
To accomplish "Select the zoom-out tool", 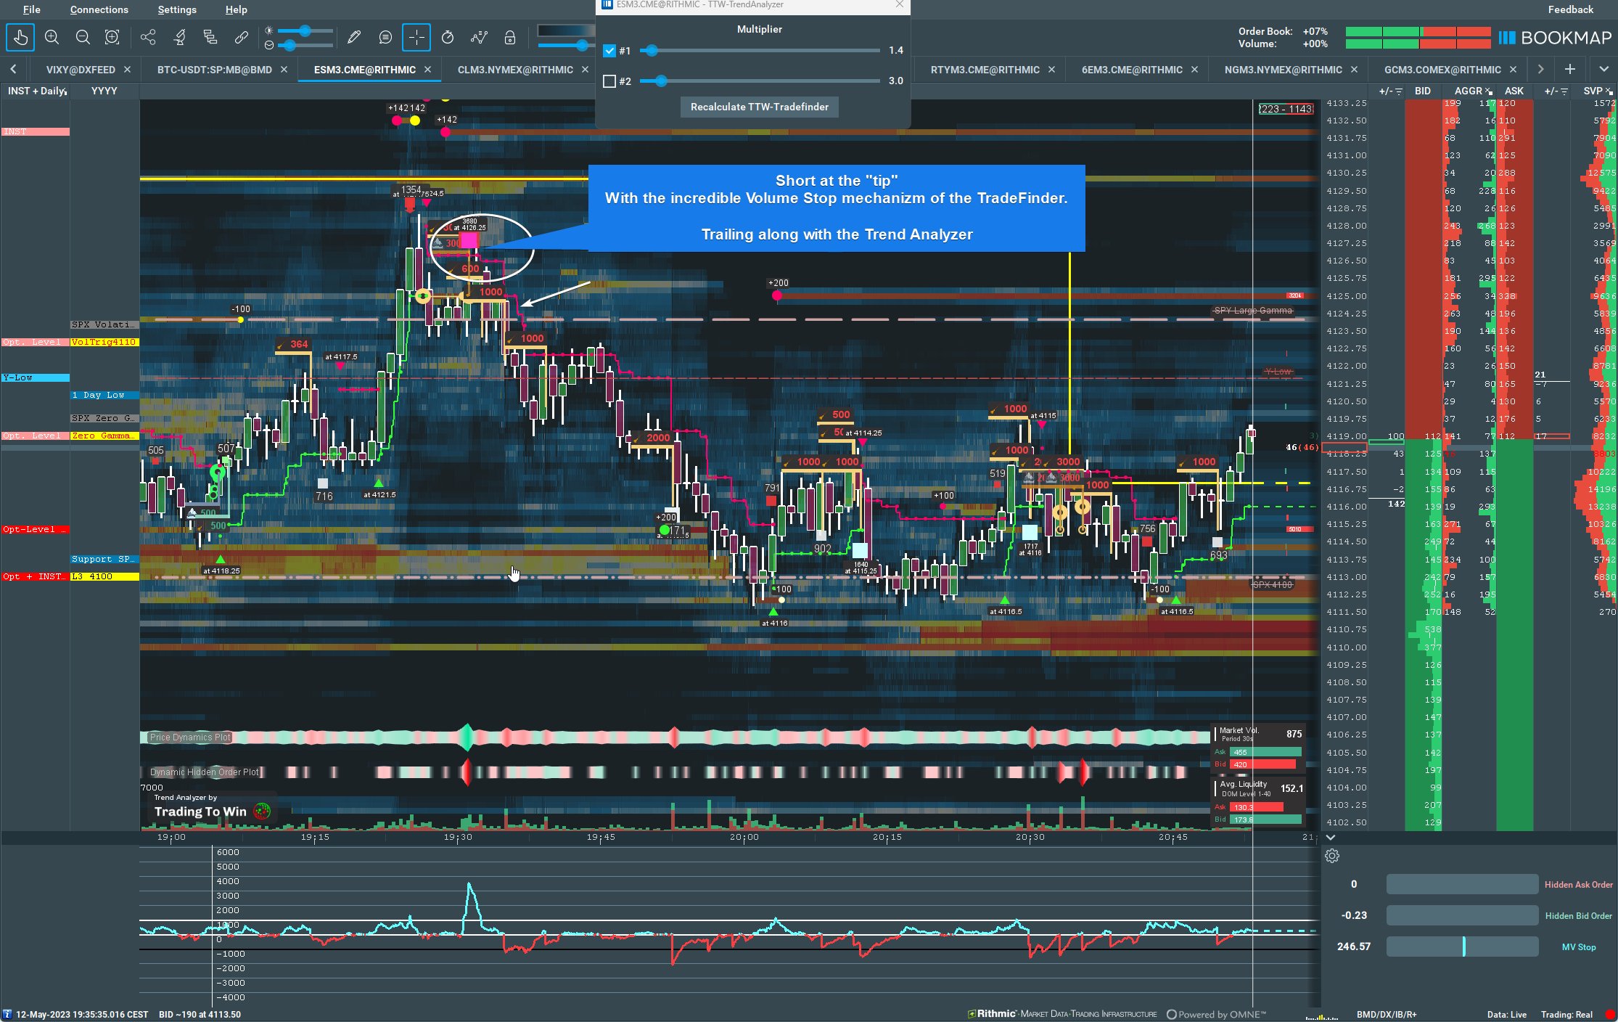I will click(83, 37).
